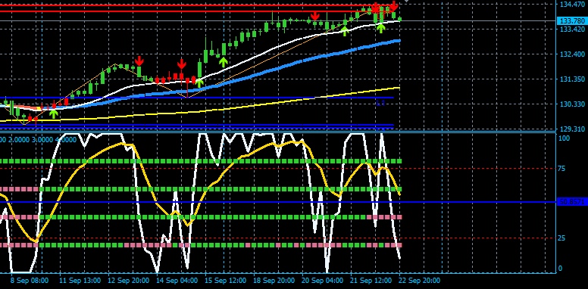The image size is (588, 289).
Task: Click the 75 level on indicator scale
Action: point(561,169)
